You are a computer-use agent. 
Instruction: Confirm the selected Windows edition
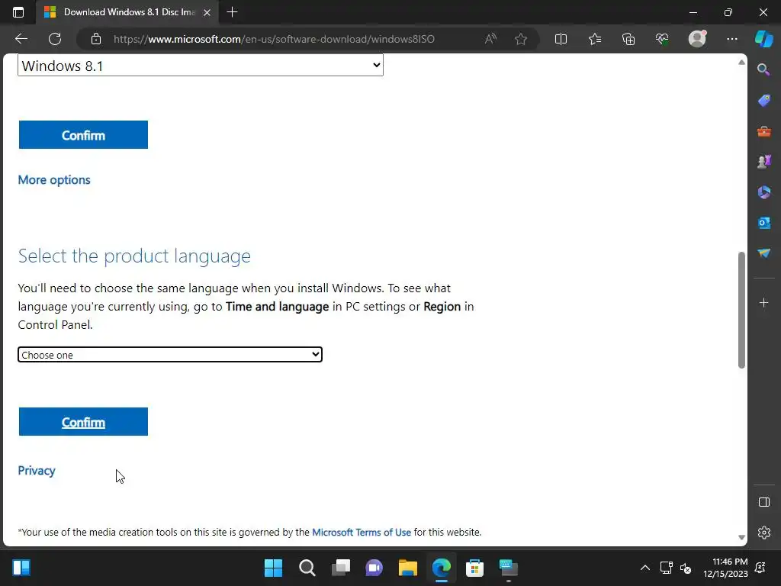point(83,134)
